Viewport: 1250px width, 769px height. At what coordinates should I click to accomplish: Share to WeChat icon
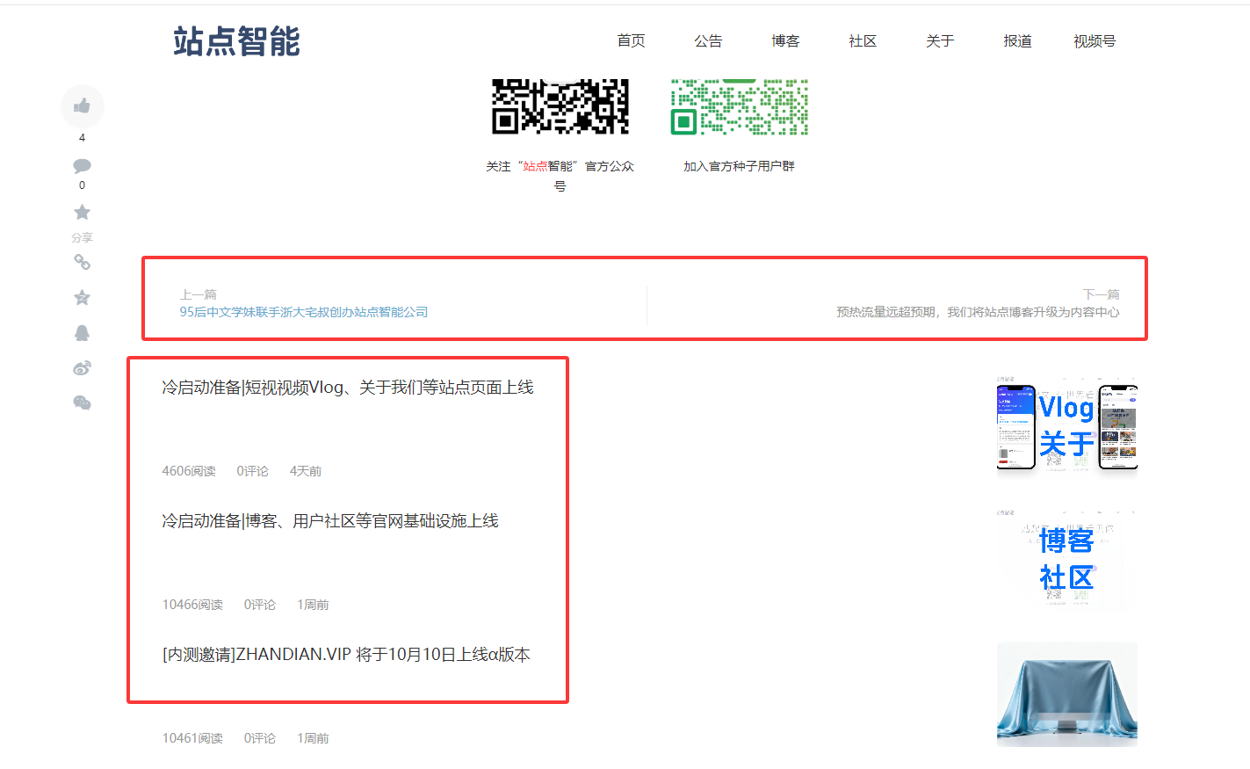pyautogui.click(x=83, y=403)
